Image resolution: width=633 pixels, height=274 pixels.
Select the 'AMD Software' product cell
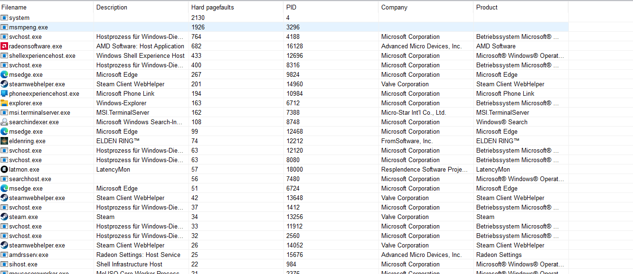click(496, 46)
